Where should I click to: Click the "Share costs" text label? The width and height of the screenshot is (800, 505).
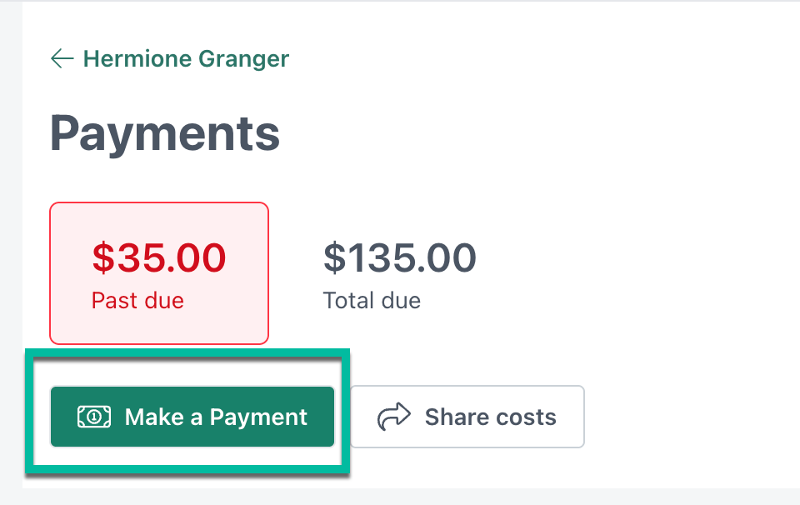tap(491, 417)
